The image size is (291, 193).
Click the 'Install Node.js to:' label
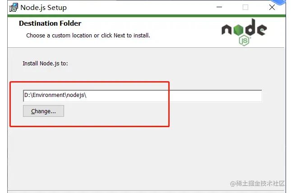point(45,64)
